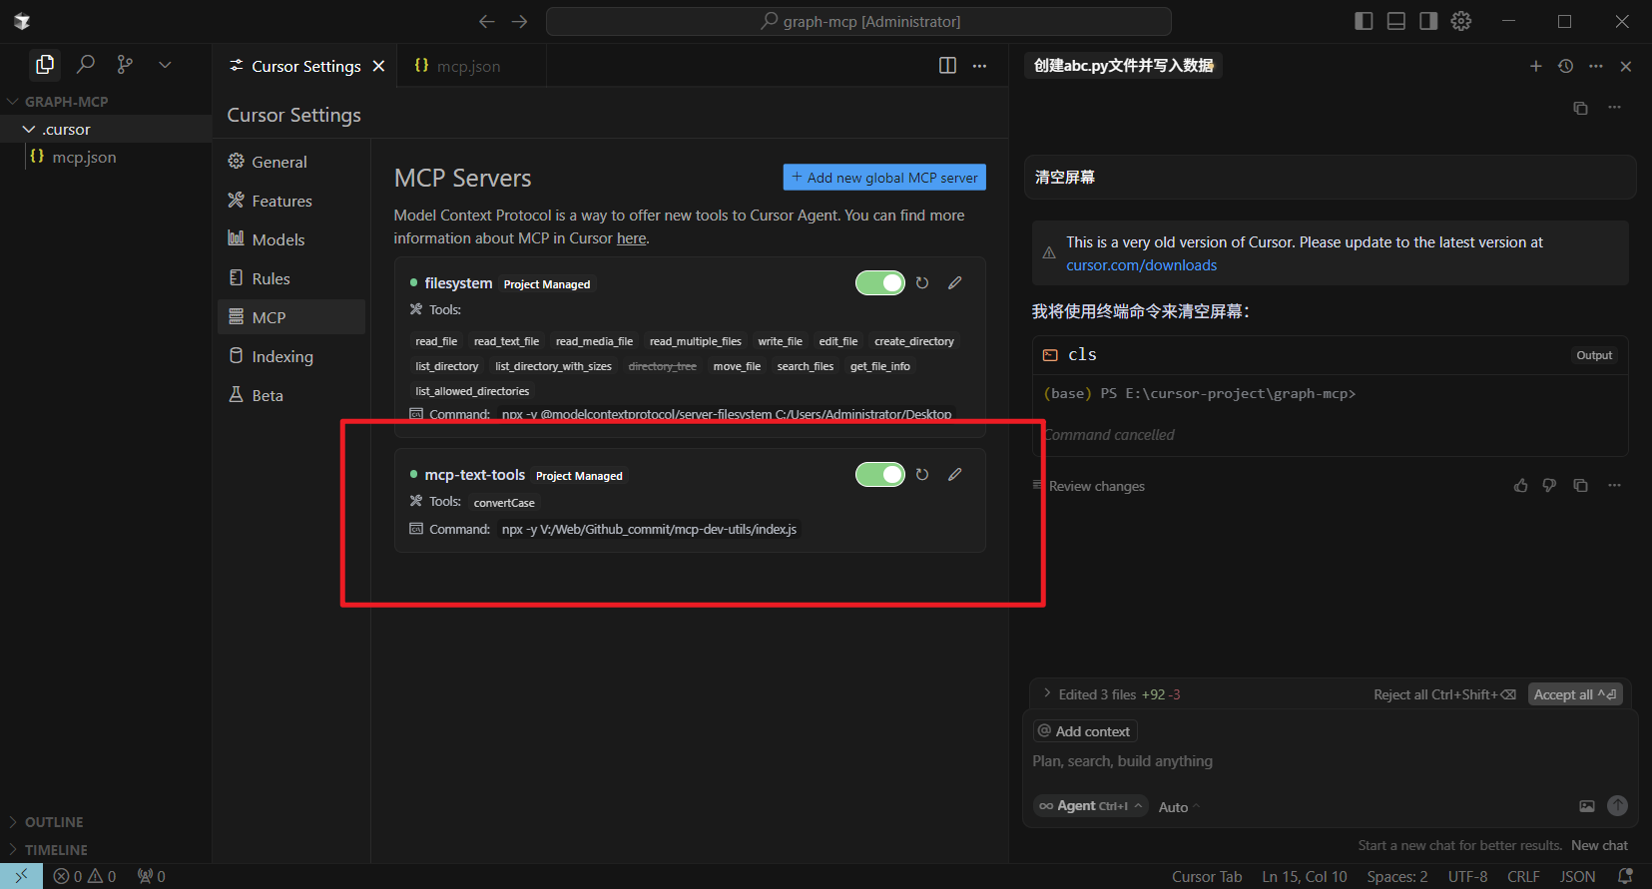This screenshot has width=1652, height=889.
Task: Select MCP settings section
Action: 291,317
